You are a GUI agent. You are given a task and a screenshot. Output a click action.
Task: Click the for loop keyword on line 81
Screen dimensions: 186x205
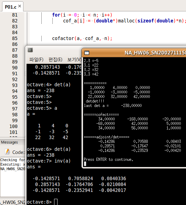[56, 15]
